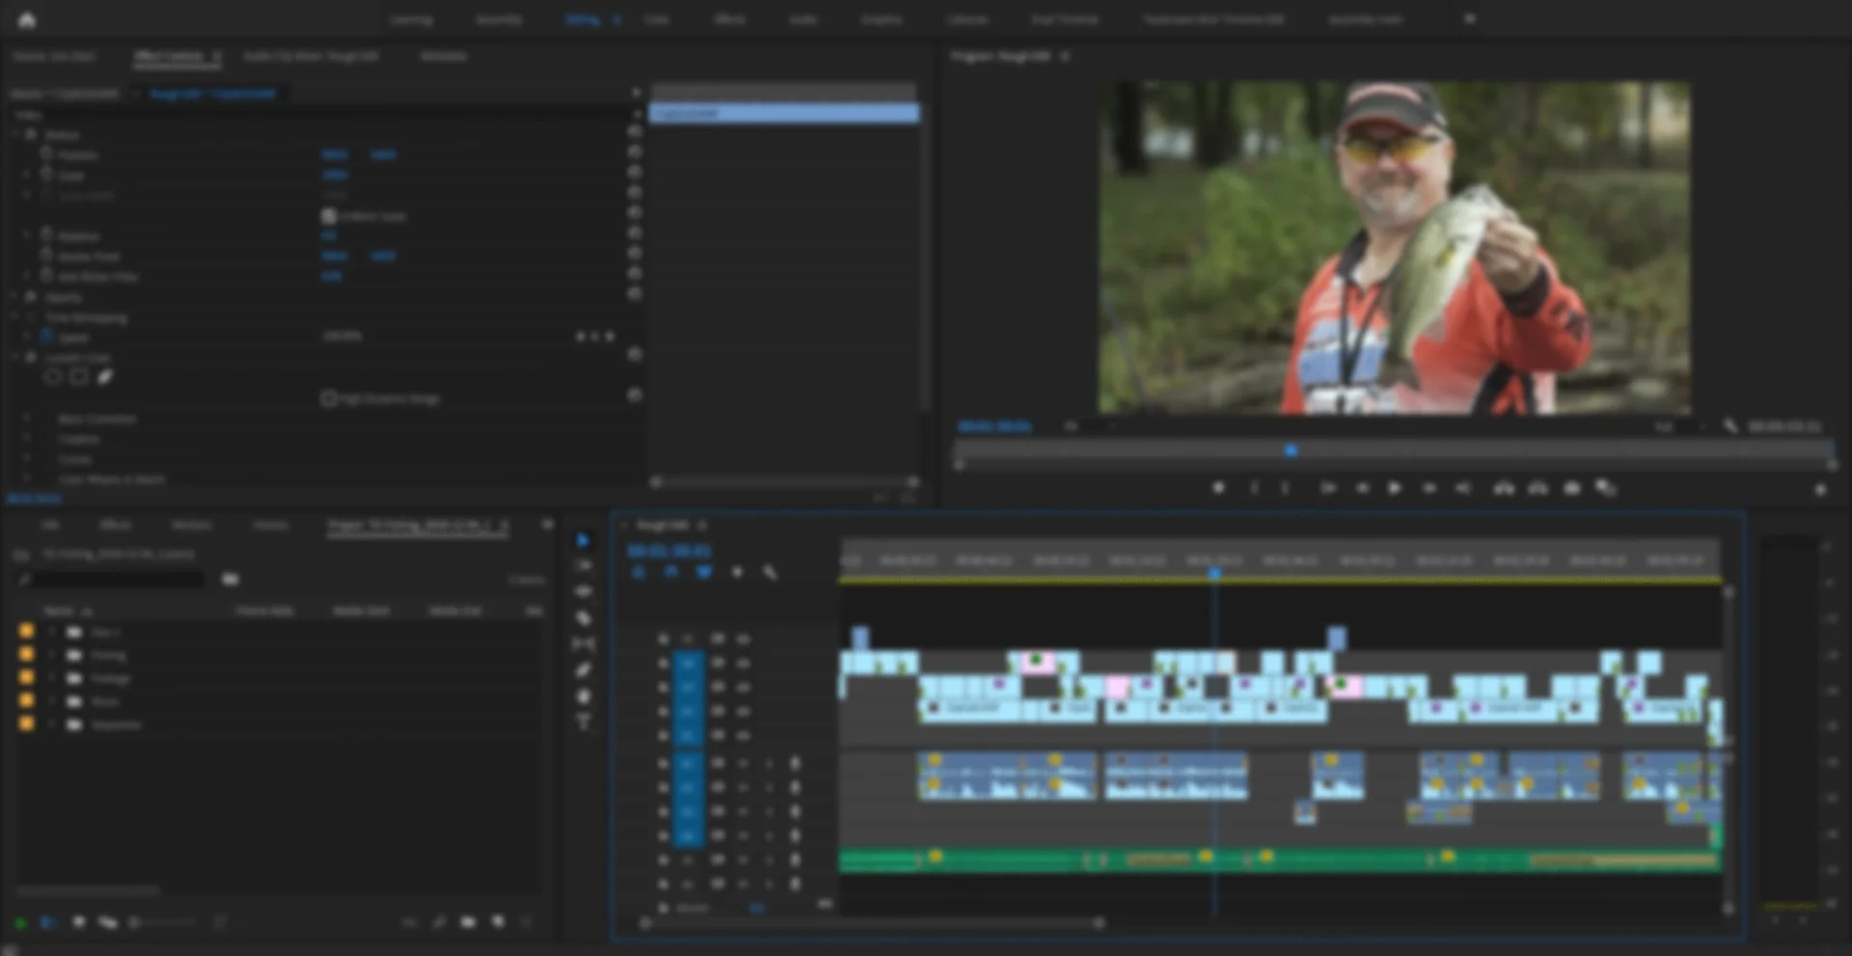Step back one frame in the Program monitor
This screenshot has width=1852, height=956.
(1362, 488)
